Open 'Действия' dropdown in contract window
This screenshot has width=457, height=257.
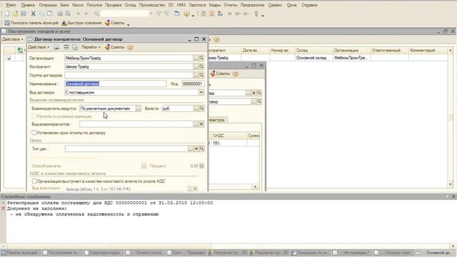point(39,47)
